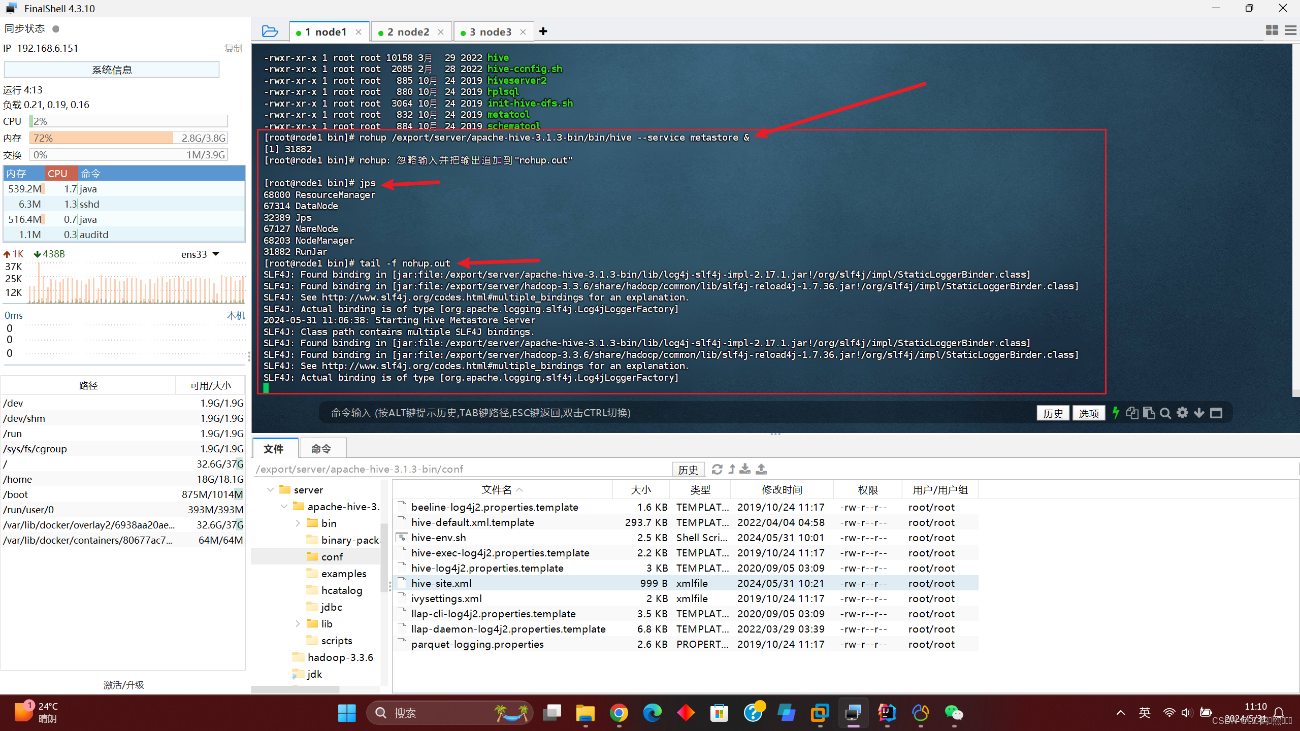Open the ens33 network interface dropdown
1300x731 pixels.
[x=216, y=254]
